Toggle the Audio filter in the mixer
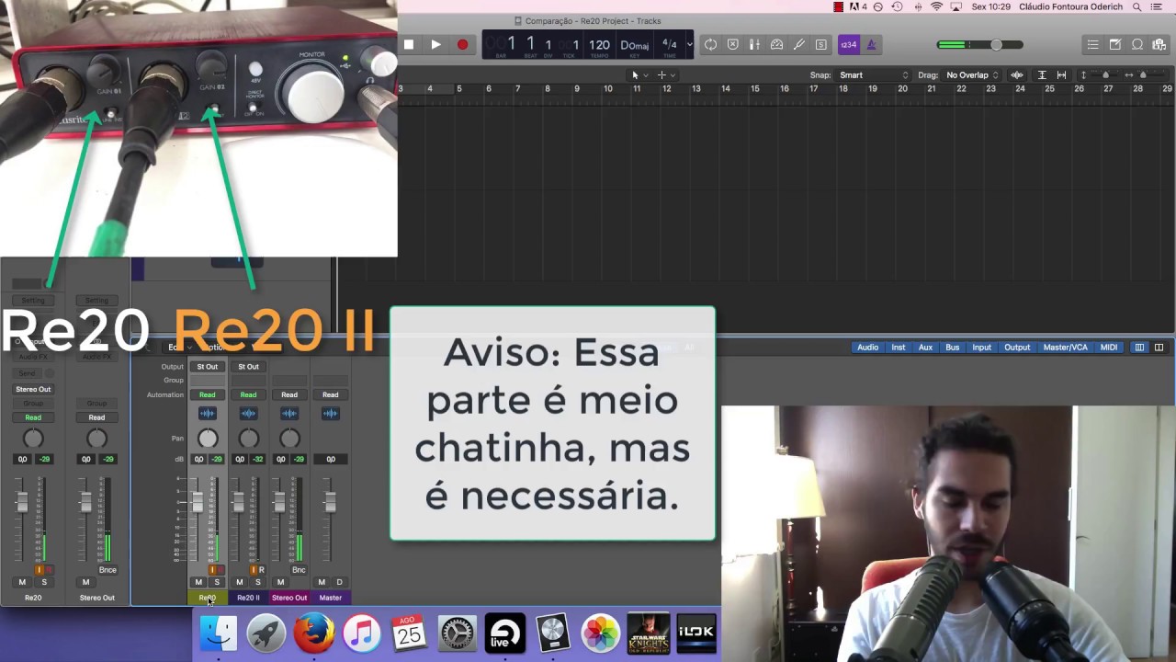 pyautogui.click(x=867, y=348)
